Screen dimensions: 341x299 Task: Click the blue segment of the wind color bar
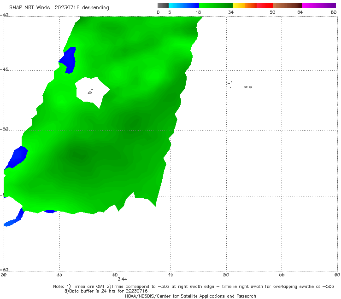184,6
